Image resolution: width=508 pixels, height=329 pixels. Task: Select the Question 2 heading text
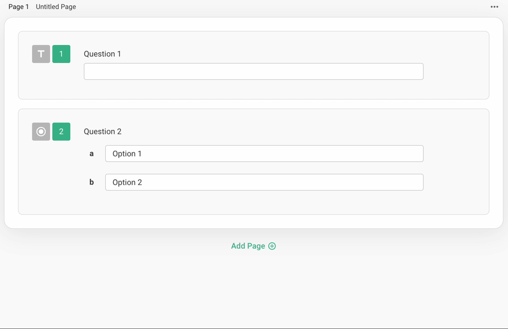[103, 131]
